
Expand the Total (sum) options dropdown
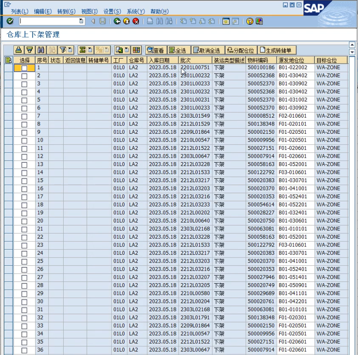(x=90, y=50)
